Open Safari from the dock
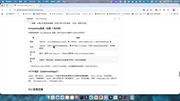The width and height of the screenshot is (180, 101). 57,97
